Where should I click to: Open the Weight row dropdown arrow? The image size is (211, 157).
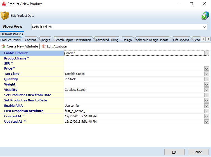207,84
